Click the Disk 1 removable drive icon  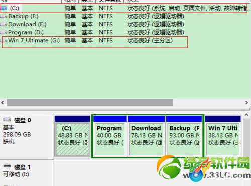7,166
